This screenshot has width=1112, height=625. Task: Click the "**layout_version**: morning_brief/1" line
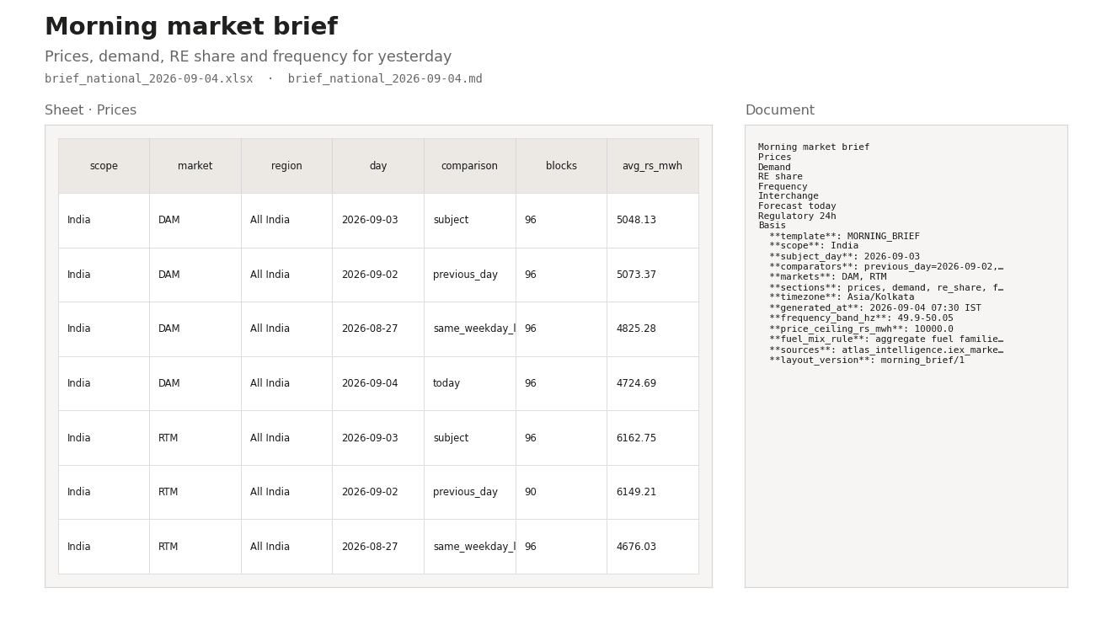(867, 361)
